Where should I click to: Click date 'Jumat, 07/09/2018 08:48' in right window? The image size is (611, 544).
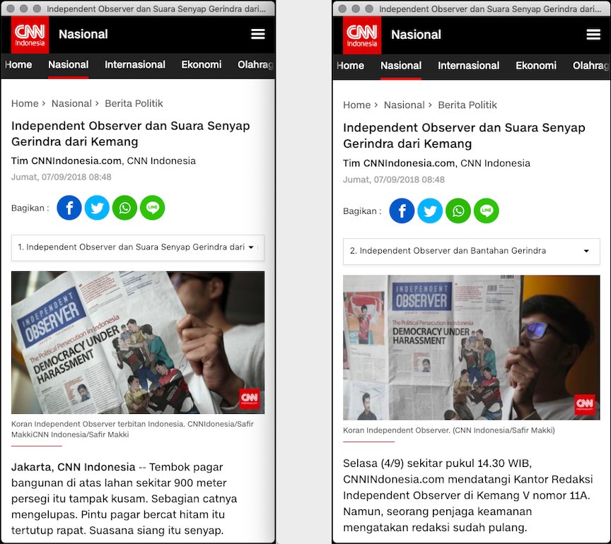pyautogui.click(x=394, y=179)
